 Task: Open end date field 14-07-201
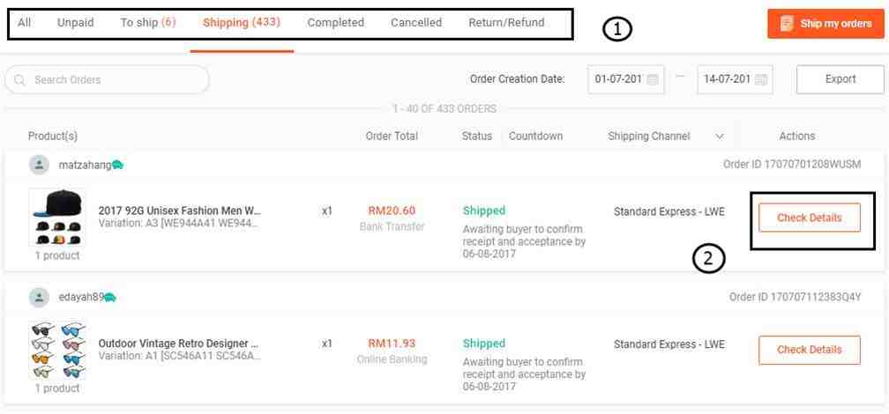point(735,79)
